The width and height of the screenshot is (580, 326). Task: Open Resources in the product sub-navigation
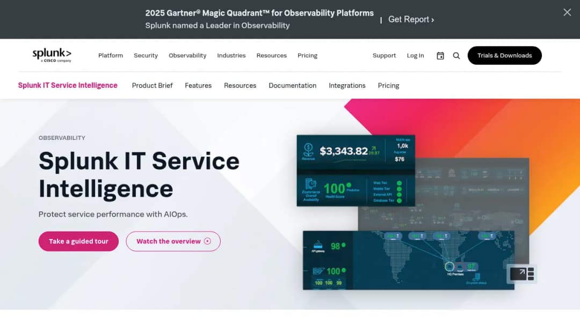pos(240,85)
